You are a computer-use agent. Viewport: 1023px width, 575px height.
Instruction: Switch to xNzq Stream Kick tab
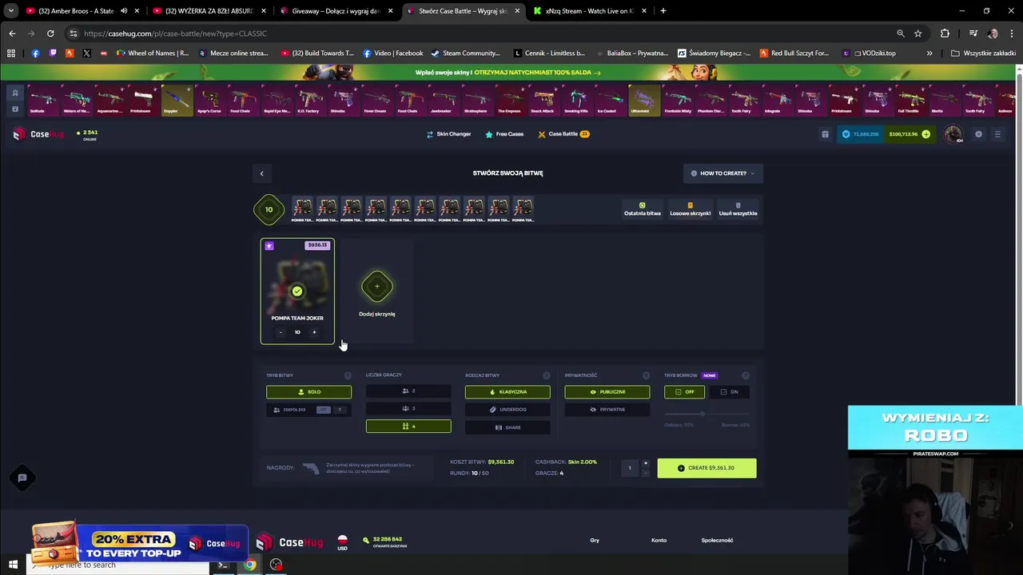(590, 11)
